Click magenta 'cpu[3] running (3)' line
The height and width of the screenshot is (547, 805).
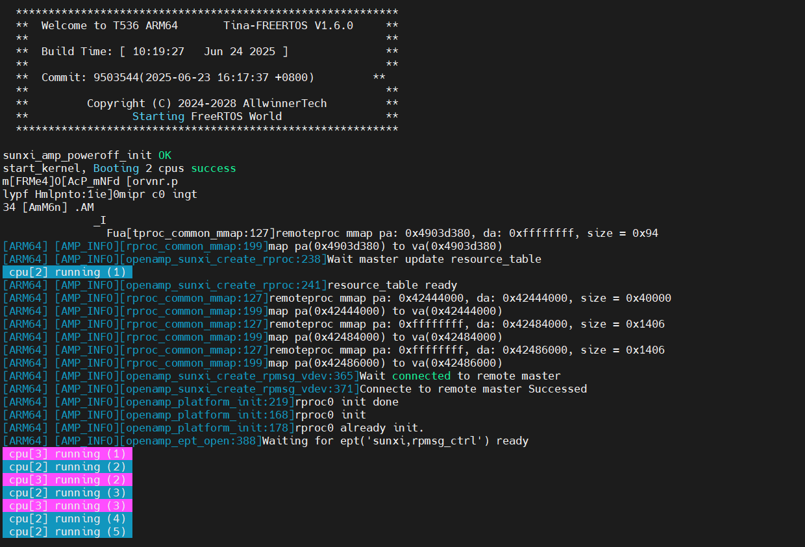[x=68, y=505]
